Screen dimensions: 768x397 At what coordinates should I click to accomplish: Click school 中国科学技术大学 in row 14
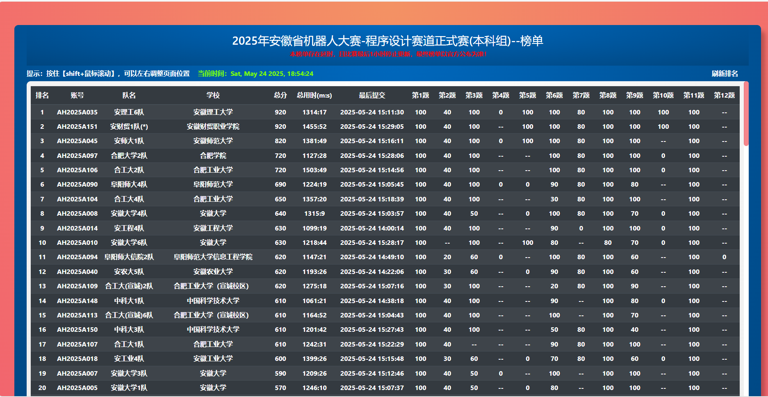[213, 301]
